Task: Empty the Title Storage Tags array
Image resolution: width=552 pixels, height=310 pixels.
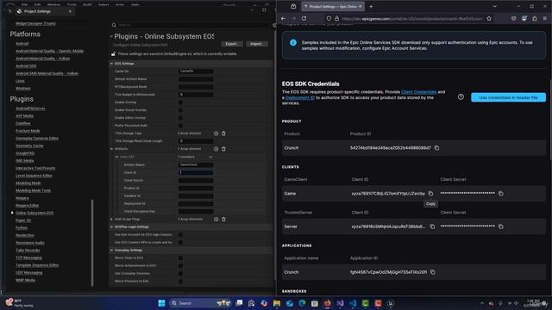Action: (x=223, y=133)
